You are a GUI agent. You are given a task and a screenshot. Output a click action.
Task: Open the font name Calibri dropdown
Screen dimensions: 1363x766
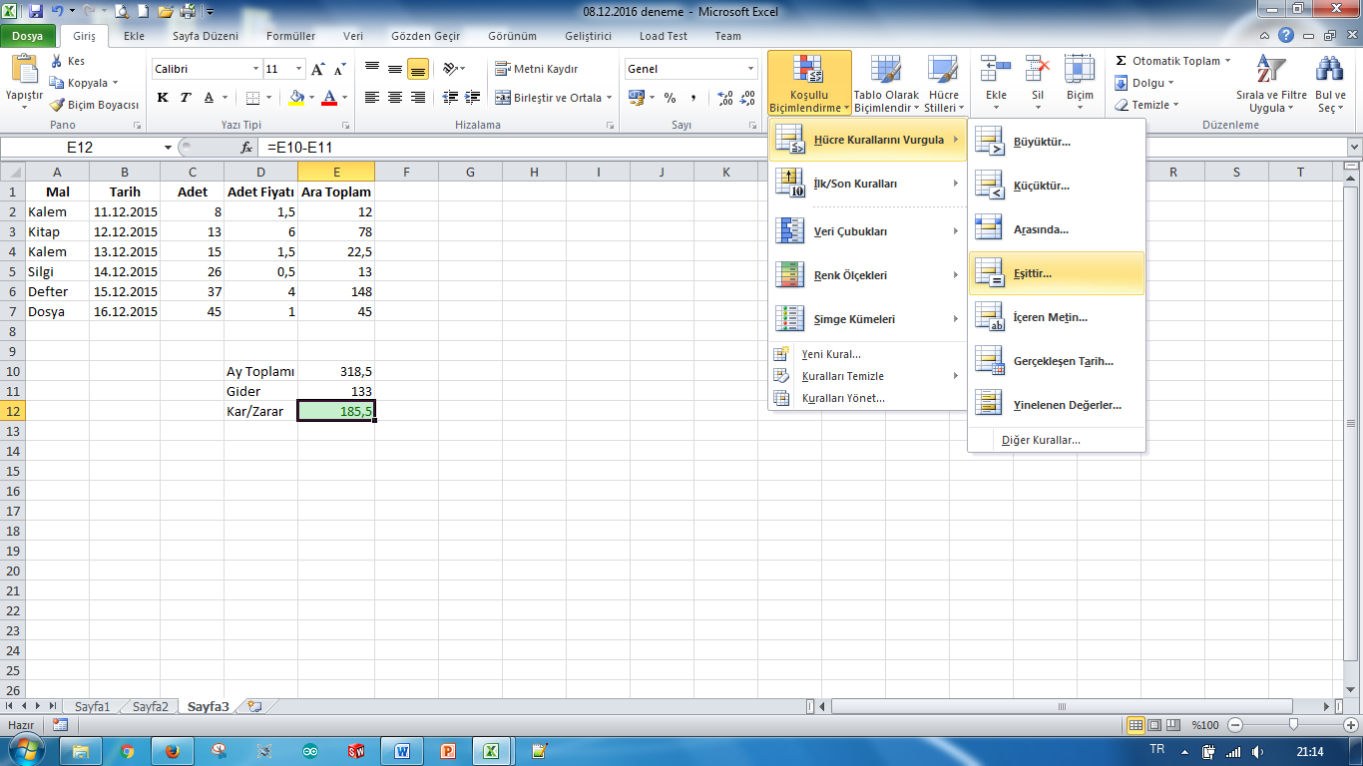click(254, 69)
